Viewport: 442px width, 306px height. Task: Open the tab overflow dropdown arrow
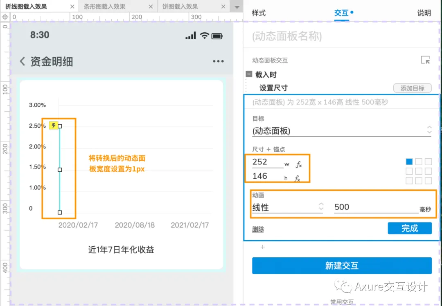coord(237,7)
